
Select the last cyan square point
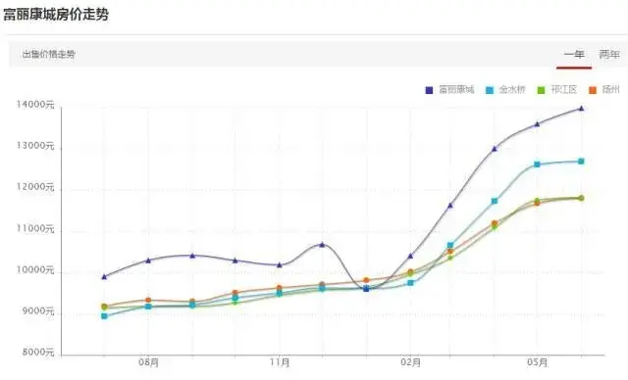[x=581, y=162]
